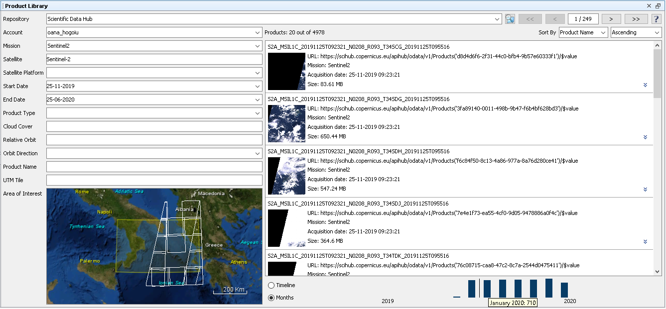The image size is (666, 309).
Task: Click the Albania label on the map
Action: (184, 209)
